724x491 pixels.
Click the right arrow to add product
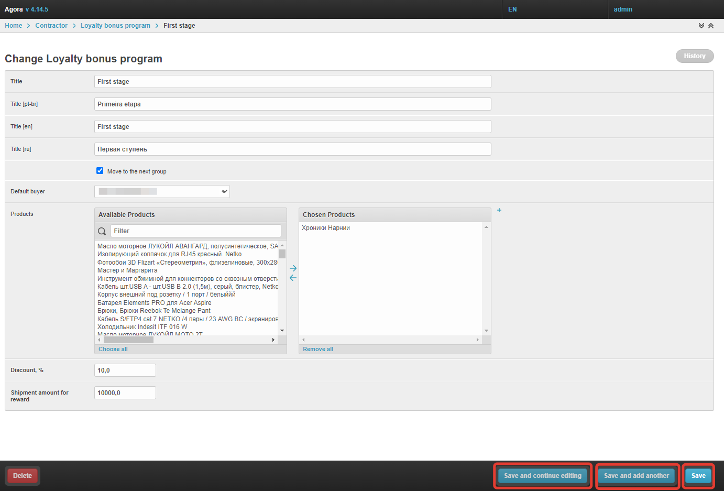(x=293, y=268)
